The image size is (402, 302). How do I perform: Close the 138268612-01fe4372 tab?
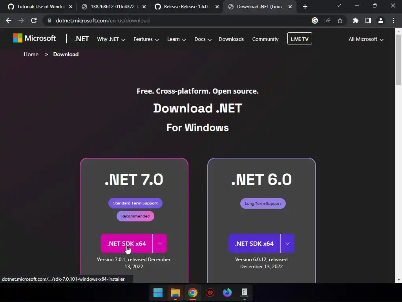(x=144, y=7)
